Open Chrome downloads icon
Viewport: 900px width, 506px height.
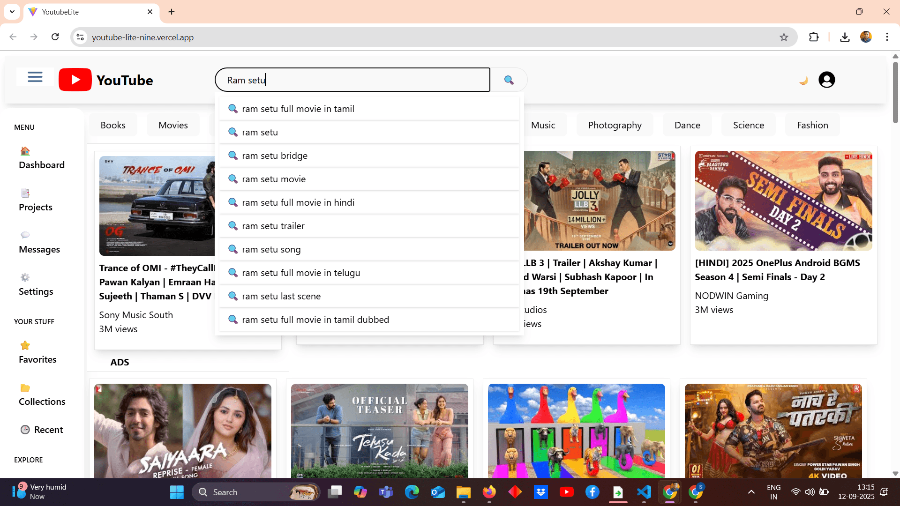845,37
